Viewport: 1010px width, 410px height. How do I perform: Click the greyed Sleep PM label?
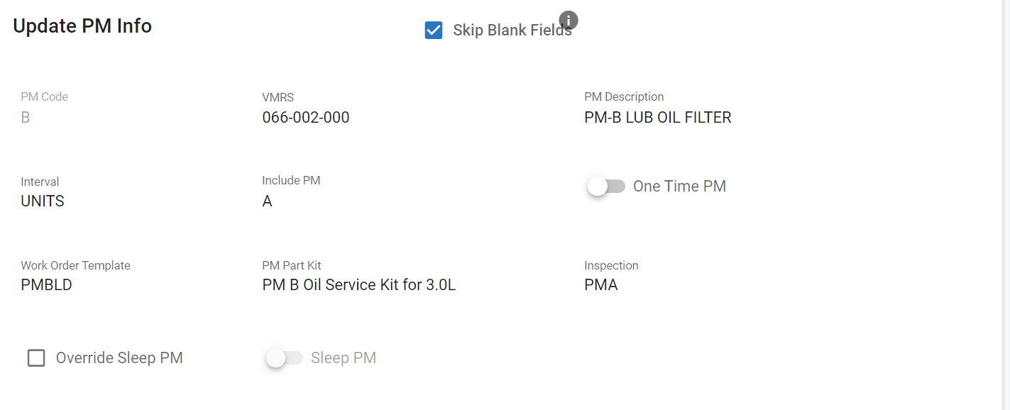coord(344,358)
